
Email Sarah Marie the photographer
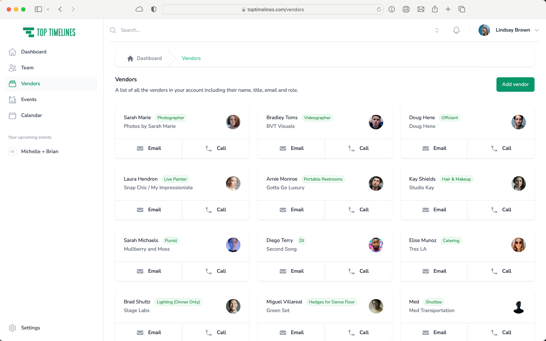(149, 148)
